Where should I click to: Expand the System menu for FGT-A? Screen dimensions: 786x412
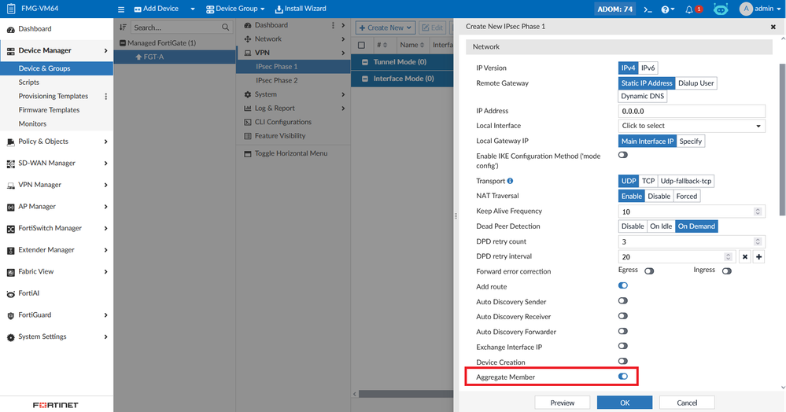(x=293, y=94)
